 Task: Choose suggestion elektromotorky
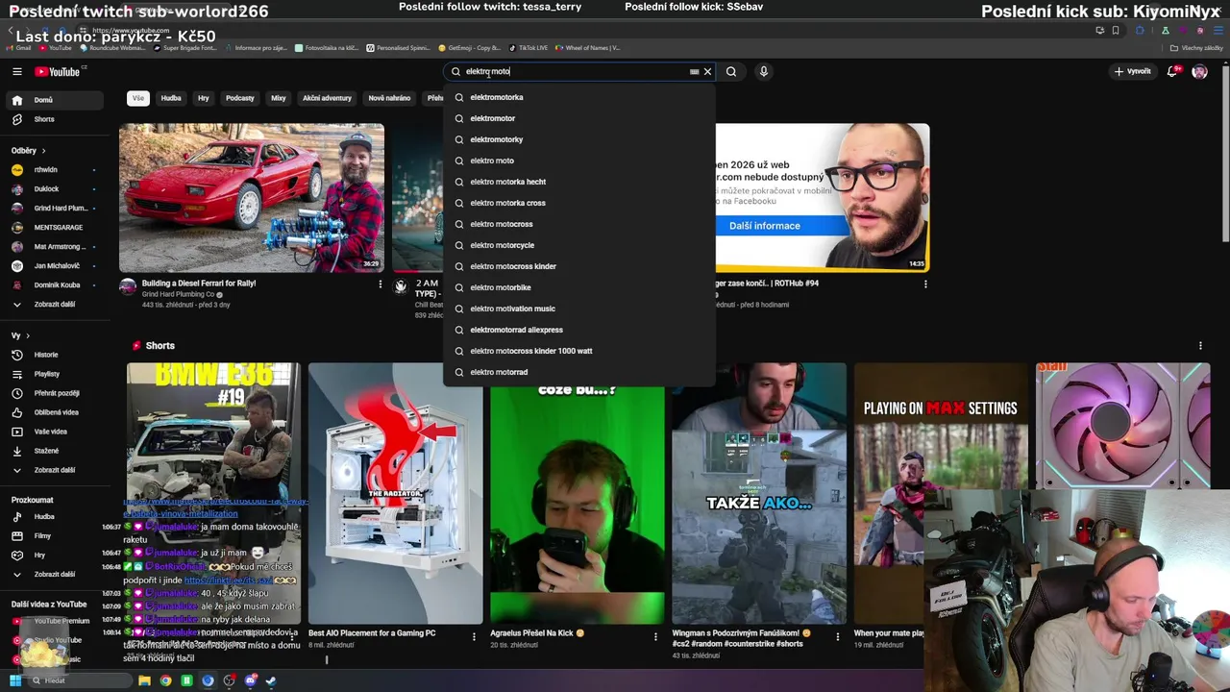(x=579, y=139)
